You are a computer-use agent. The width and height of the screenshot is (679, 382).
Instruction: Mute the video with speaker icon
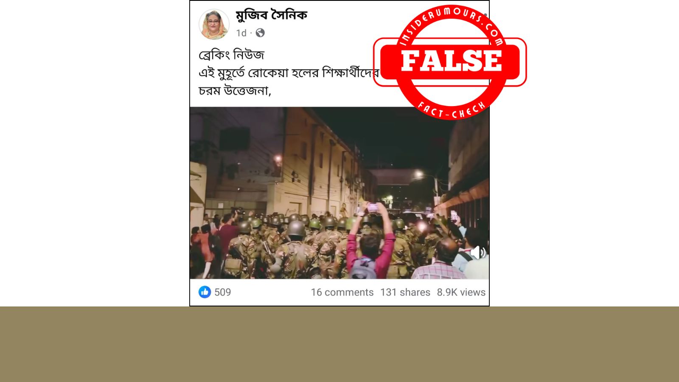click(x=477, y=253)
